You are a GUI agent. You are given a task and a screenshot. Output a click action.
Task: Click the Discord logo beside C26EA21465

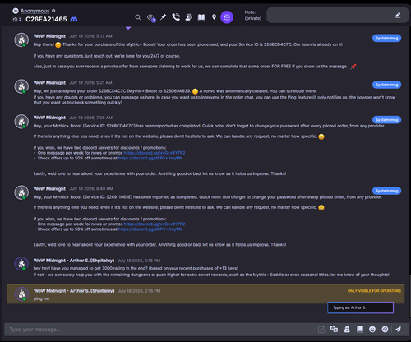(x=74, y=19)
